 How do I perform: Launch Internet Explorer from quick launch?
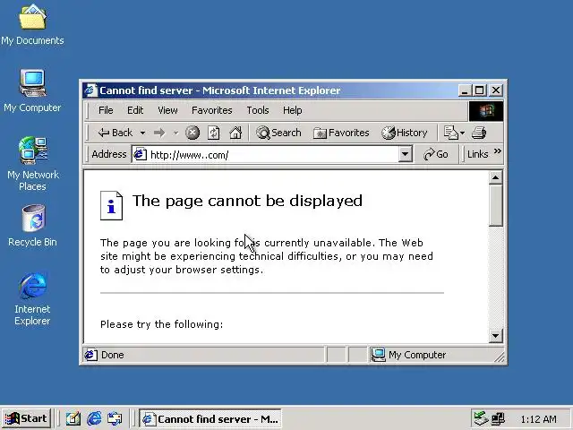pos(94,418)
